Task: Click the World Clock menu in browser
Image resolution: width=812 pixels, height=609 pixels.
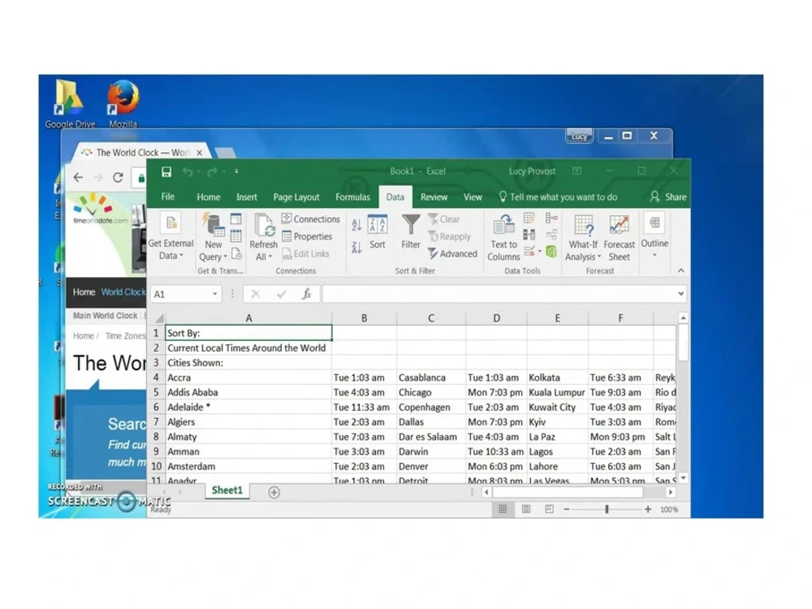Action: click(123, 292)
